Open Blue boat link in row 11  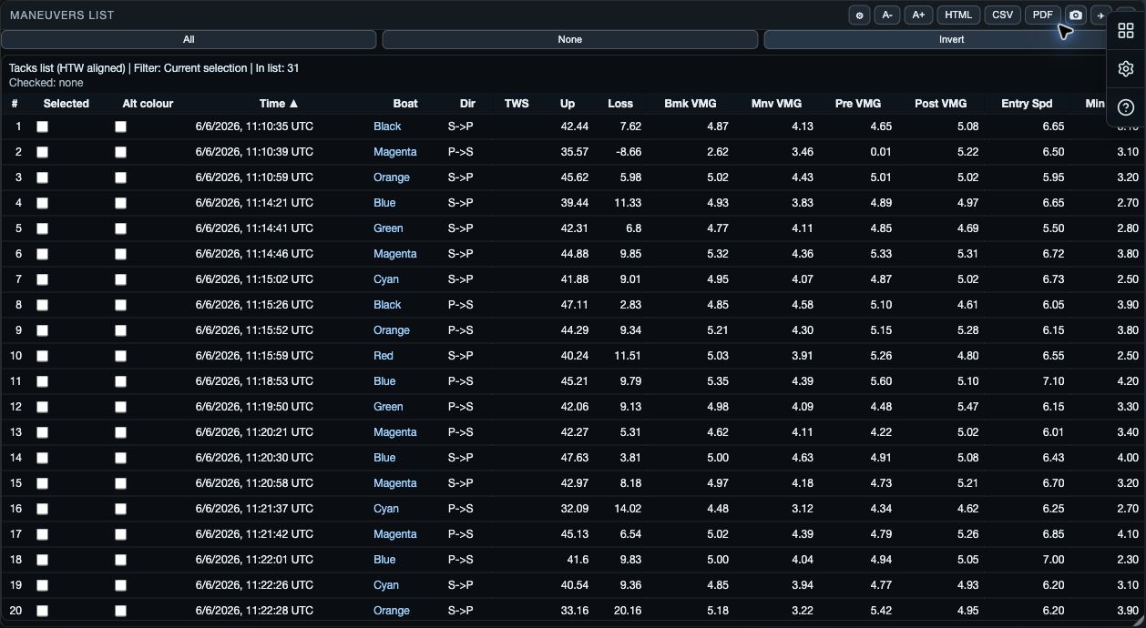coord(384,381)
